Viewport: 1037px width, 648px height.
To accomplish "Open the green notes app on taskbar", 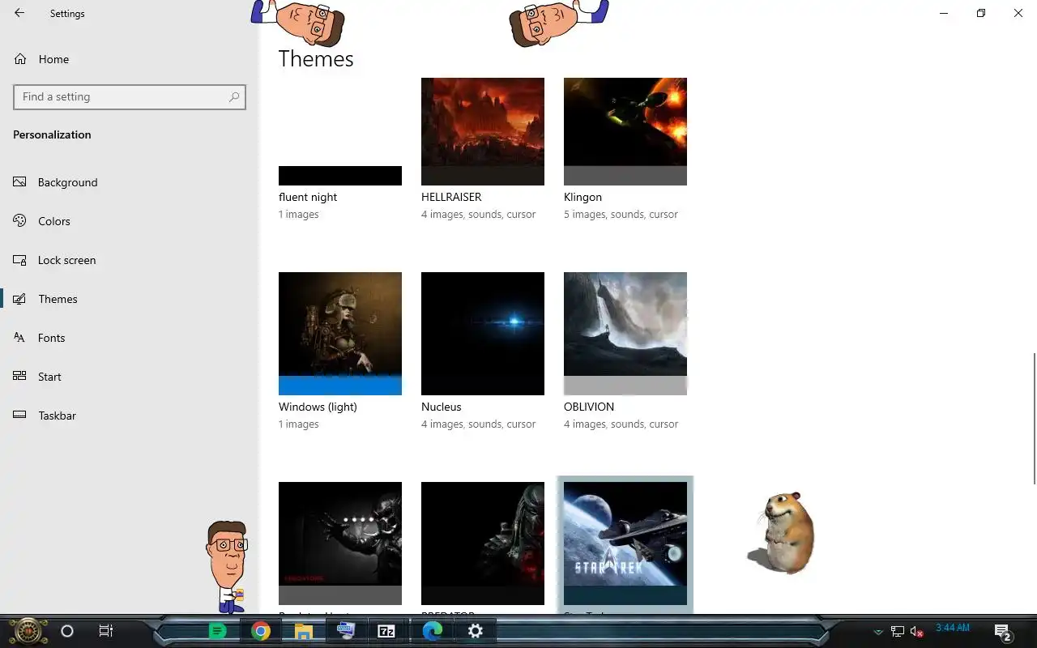I will pos(217,631).
